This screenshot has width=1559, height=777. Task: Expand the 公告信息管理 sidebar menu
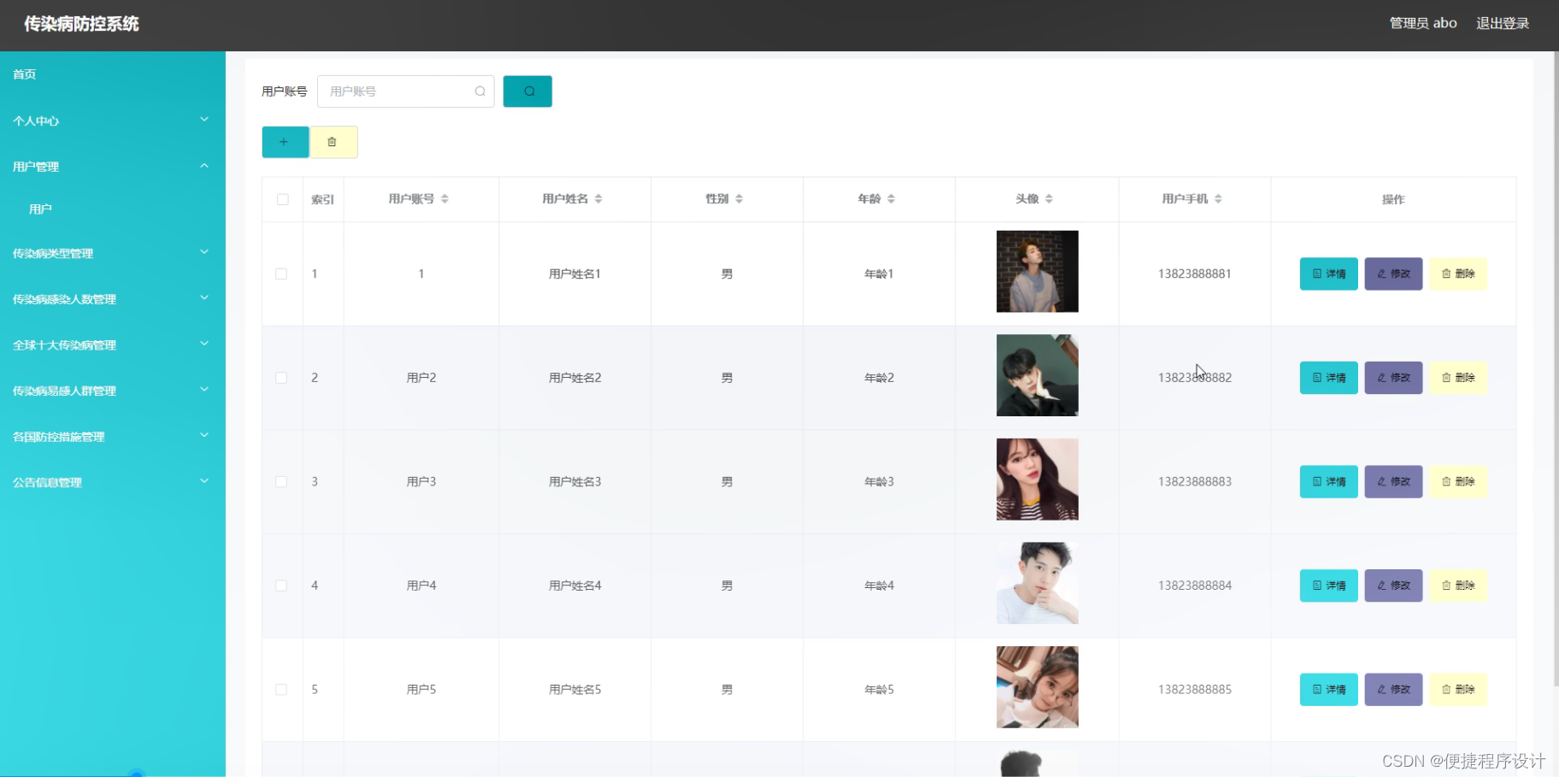(x=112, y=481)
